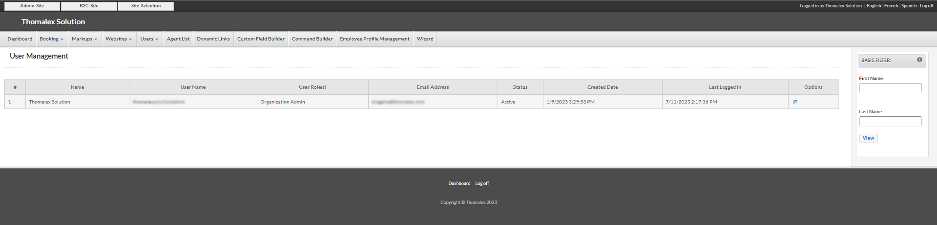Click the Created Date column header

pyautogui.click(x=603, y=87)
